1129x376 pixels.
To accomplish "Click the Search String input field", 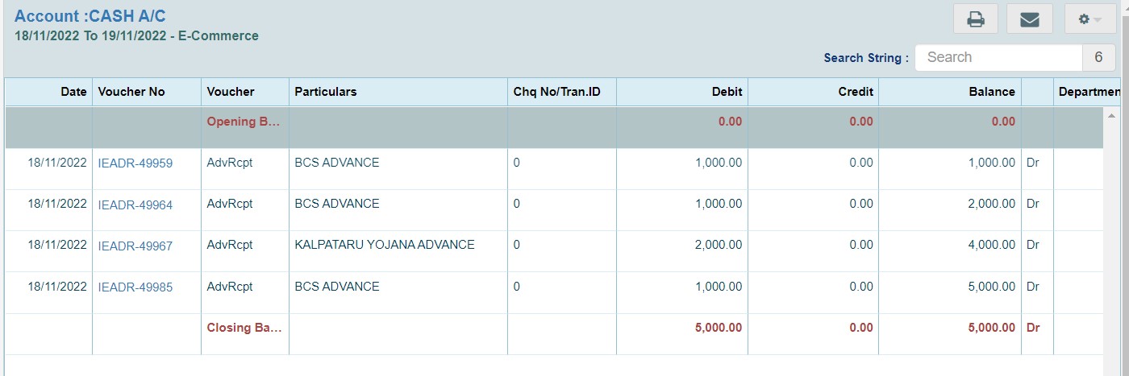I will point(998,57).
